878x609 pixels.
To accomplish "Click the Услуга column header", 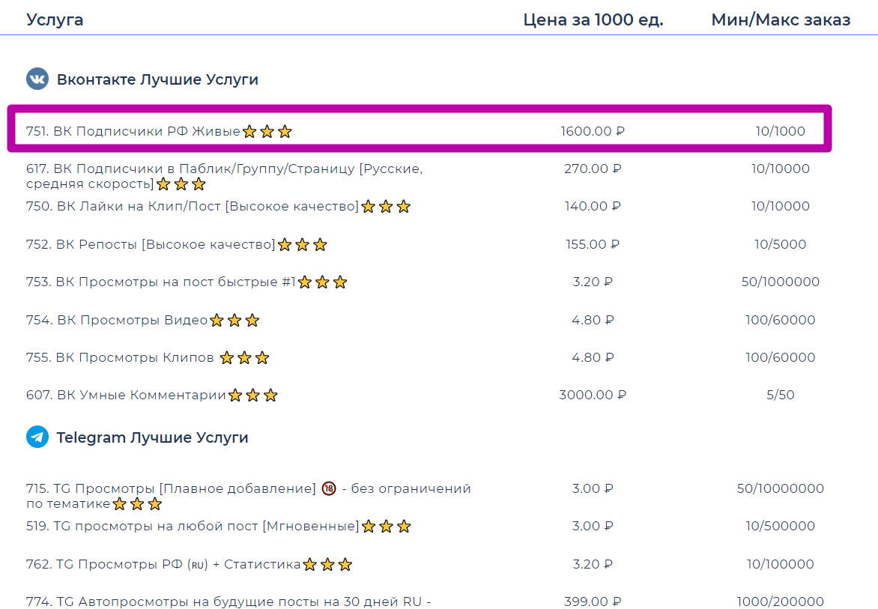I will pyautogui.click(x=55, y=20).
